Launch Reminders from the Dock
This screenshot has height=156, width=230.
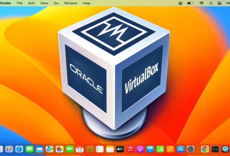100,149
